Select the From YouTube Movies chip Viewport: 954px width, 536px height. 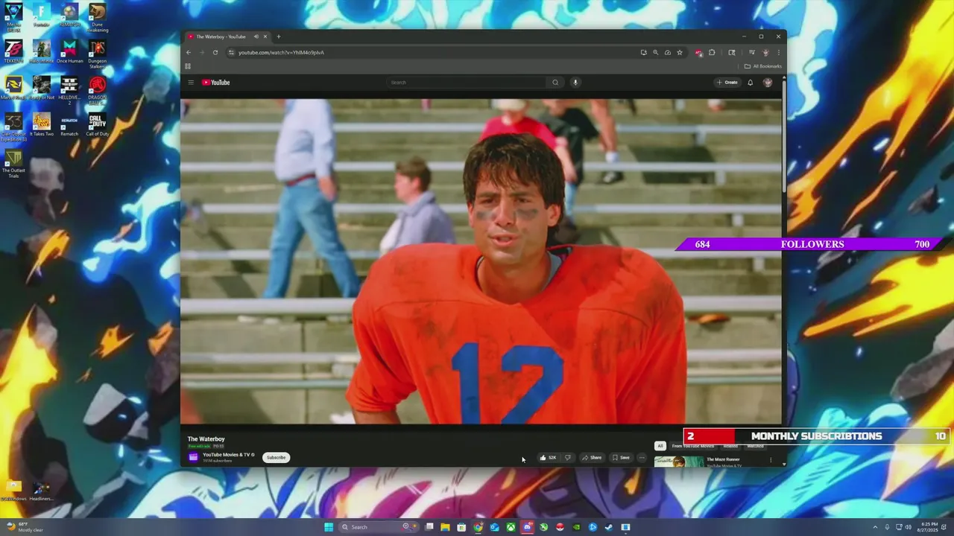point(693,446)
